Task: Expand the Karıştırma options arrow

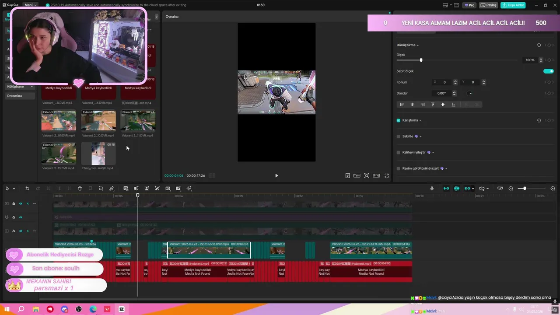Action: point(420,120)
